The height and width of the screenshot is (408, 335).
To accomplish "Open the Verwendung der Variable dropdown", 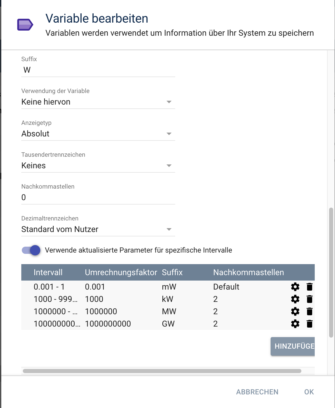I will tap(98, 102).
